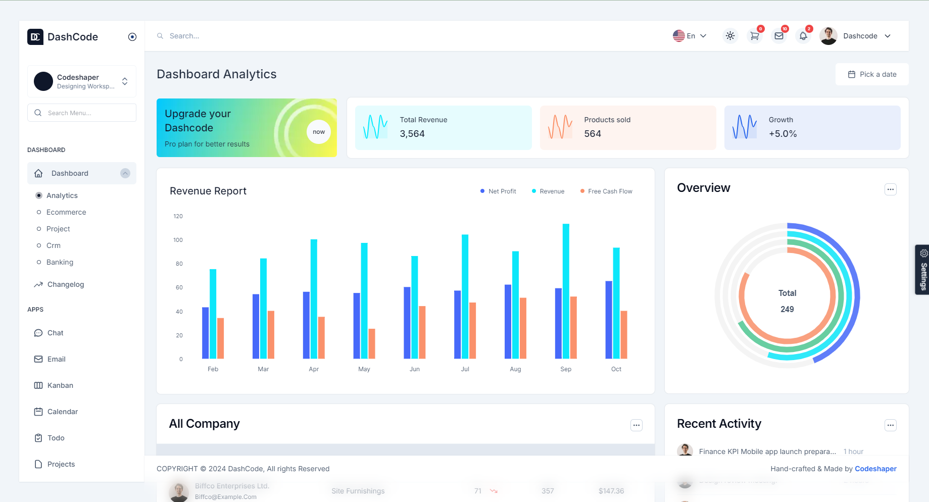Open the Codeshaper workspace switcher

point(82,81)
